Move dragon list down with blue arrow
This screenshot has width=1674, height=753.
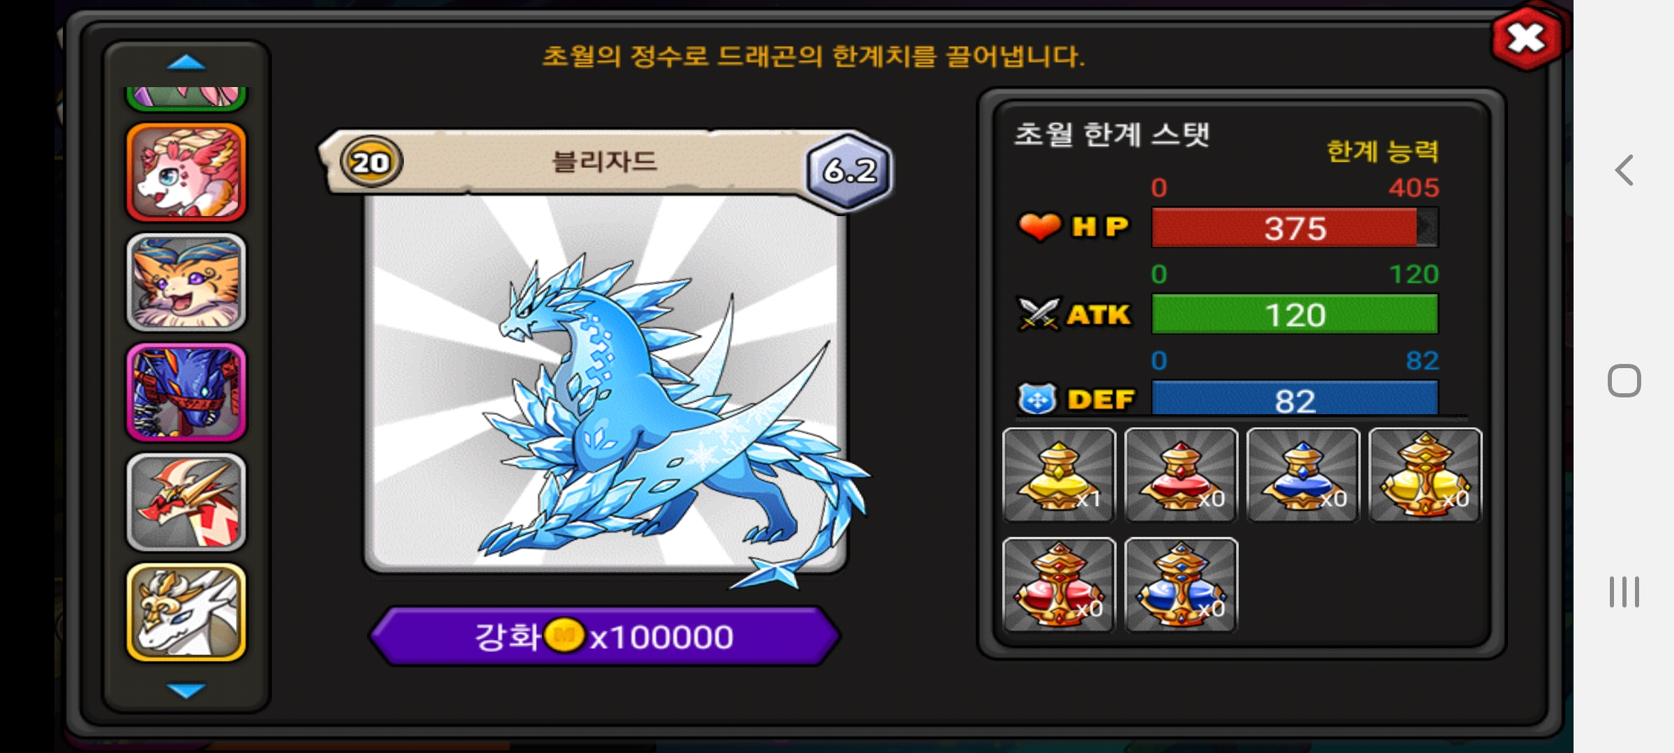click(186, 690)
